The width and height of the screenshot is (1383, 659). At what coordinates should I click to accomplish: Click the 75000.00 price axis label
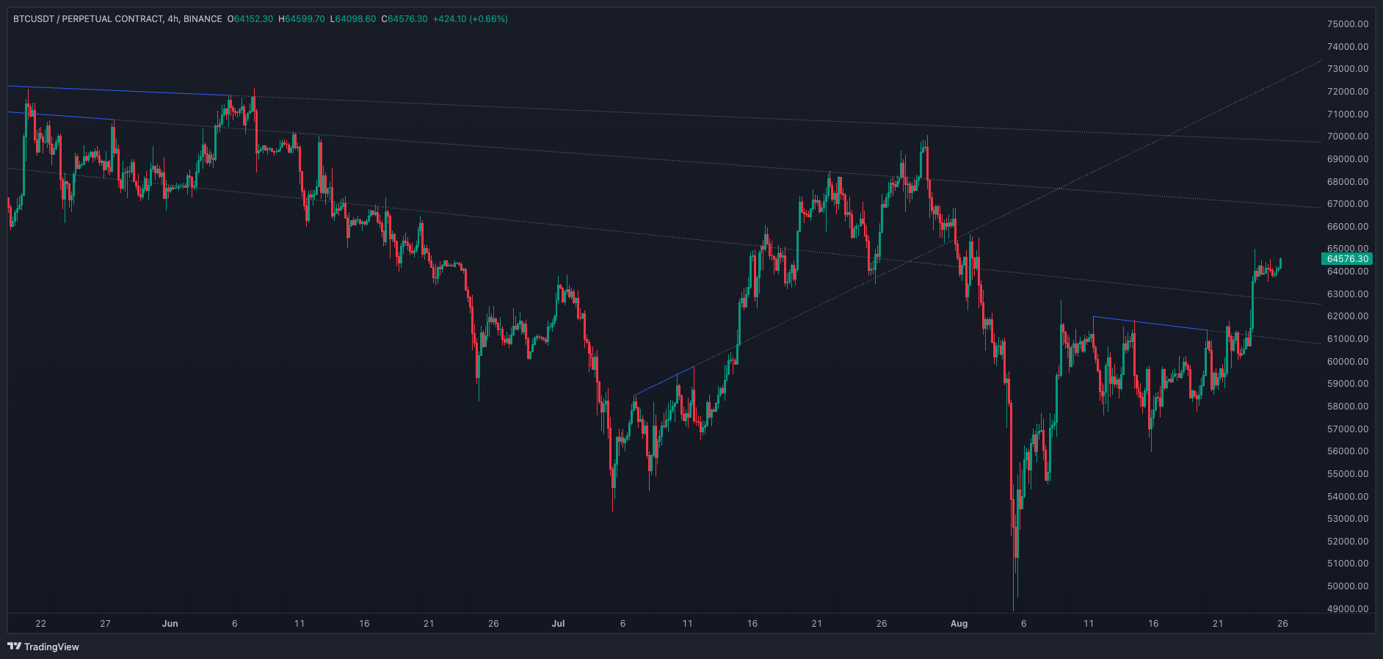pyautogui.click(x=1348, y=24)
